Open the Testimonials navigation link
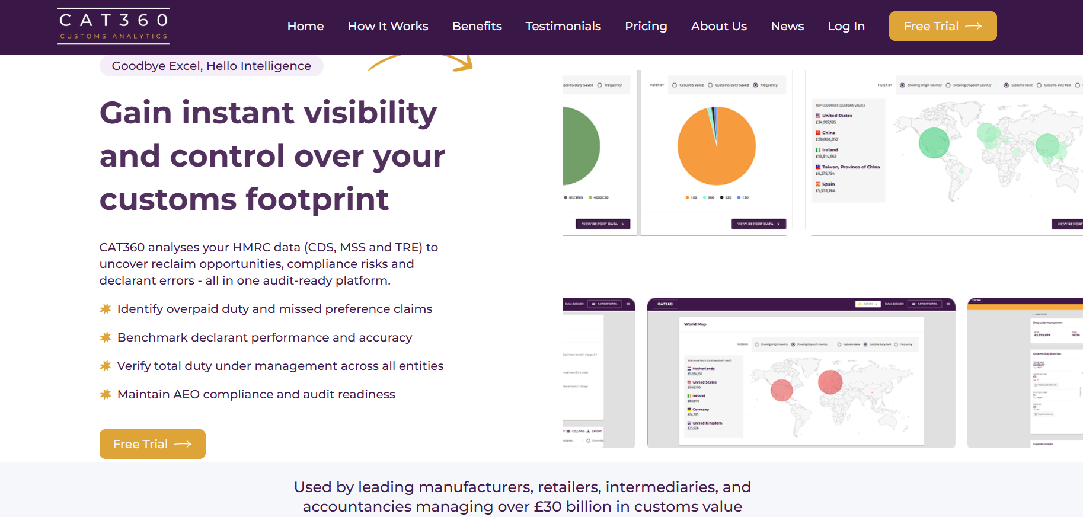This screenshot has width=1083, height=517. point(563,26)
